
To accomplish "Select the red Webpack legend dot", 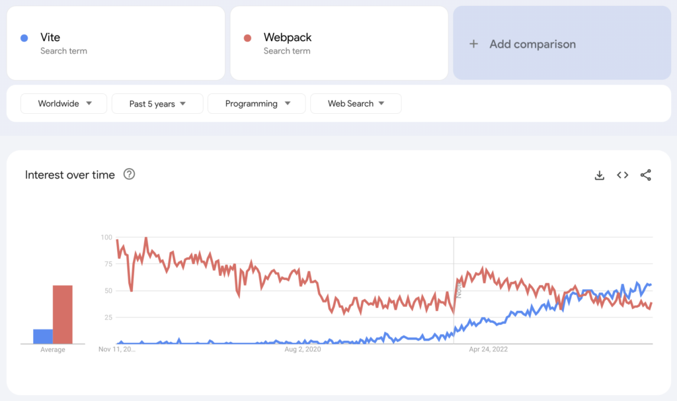I will pyautogui.click(x=249, y=38).
